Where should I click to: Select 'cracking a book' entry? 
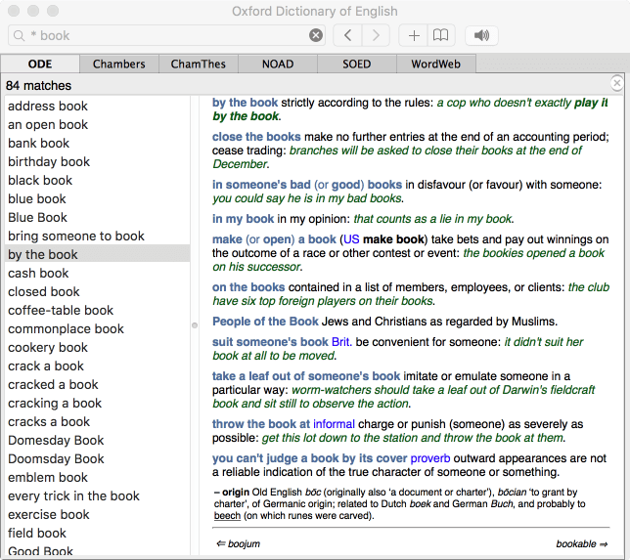(97, 403)
